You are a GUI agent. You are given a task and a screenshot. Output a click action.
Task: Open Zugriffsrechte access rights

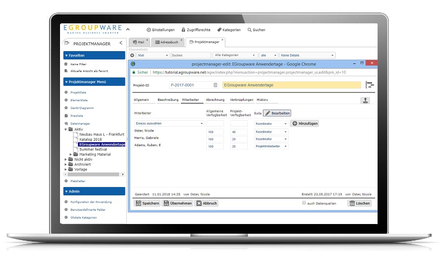[196, 30]
